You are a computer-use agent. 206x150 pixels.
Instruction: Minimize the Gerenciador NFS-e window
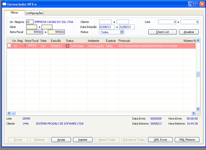coord(190,4)
